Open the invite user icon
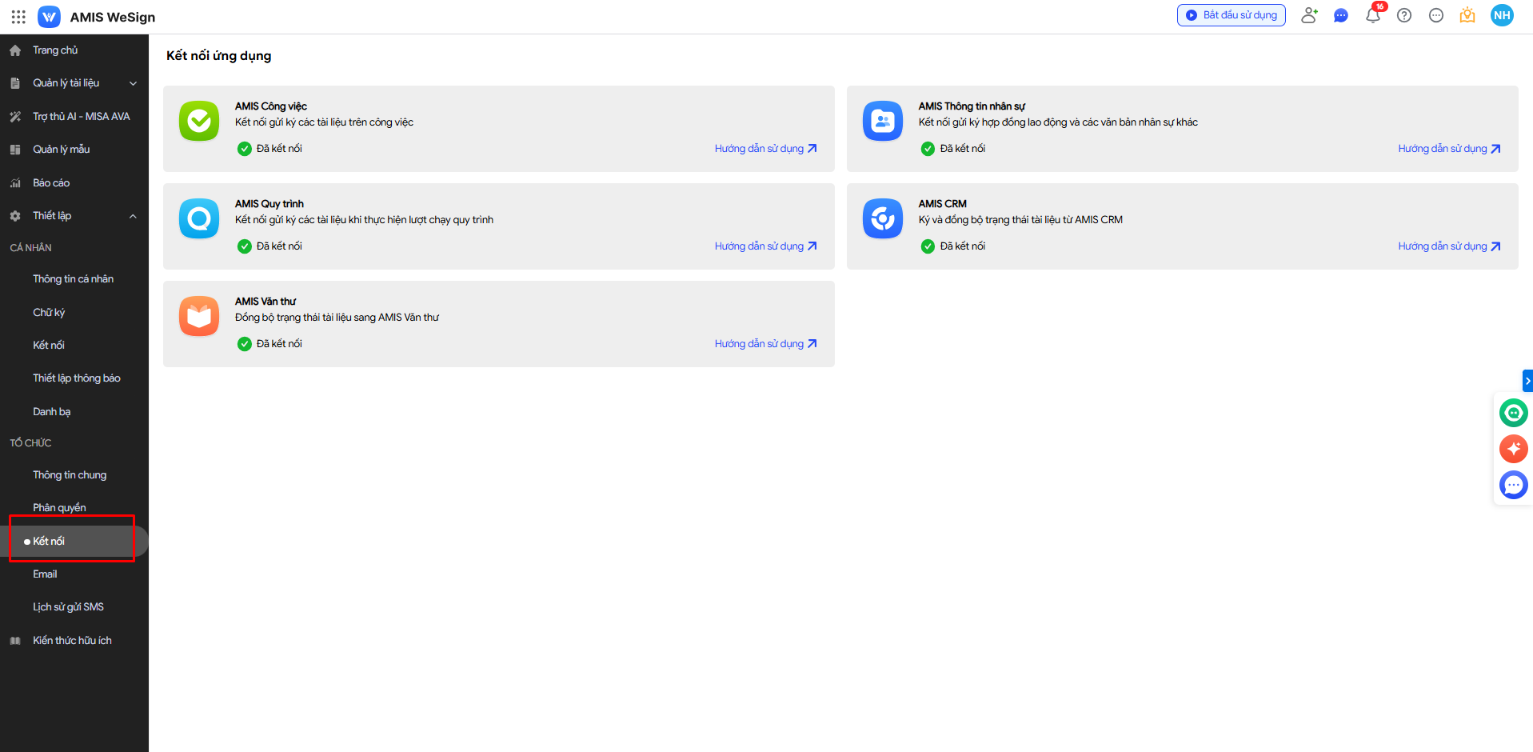The height and width of the screenshot is (752, 1533). (x=1309, y=15)
